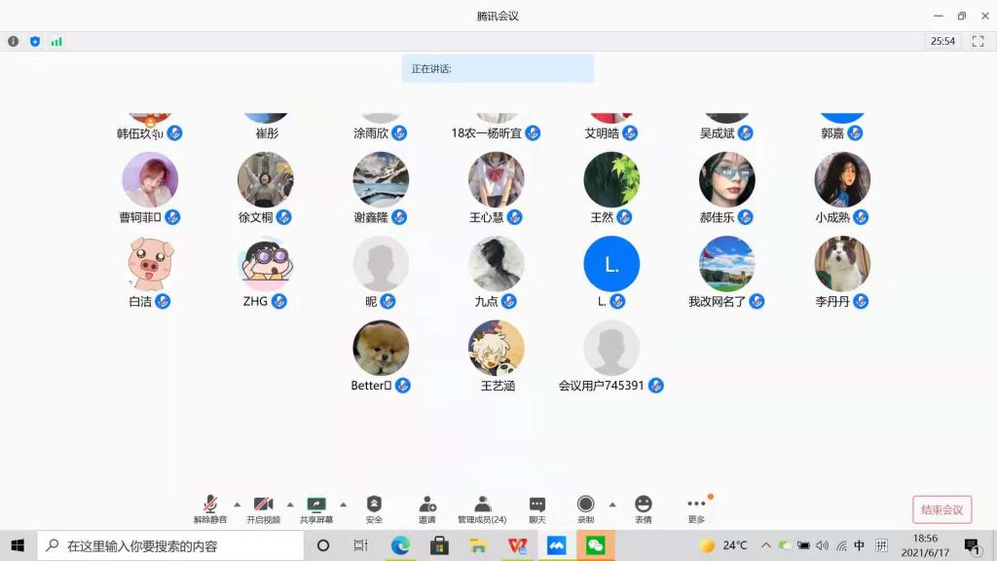Unmute microphone with 解除静音 button
Screen dimensions: 997x561
209,508
